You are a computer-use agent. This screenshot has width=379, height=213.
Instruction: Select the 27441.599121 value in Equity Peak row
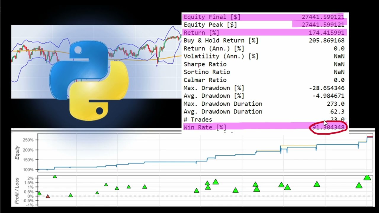point(323,25)
